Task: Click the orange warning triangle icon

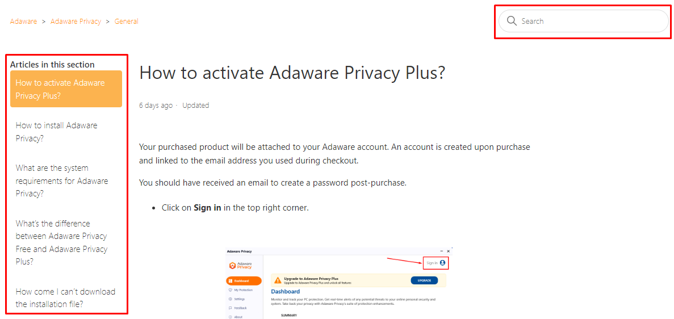Action: (x=278, y=280)
